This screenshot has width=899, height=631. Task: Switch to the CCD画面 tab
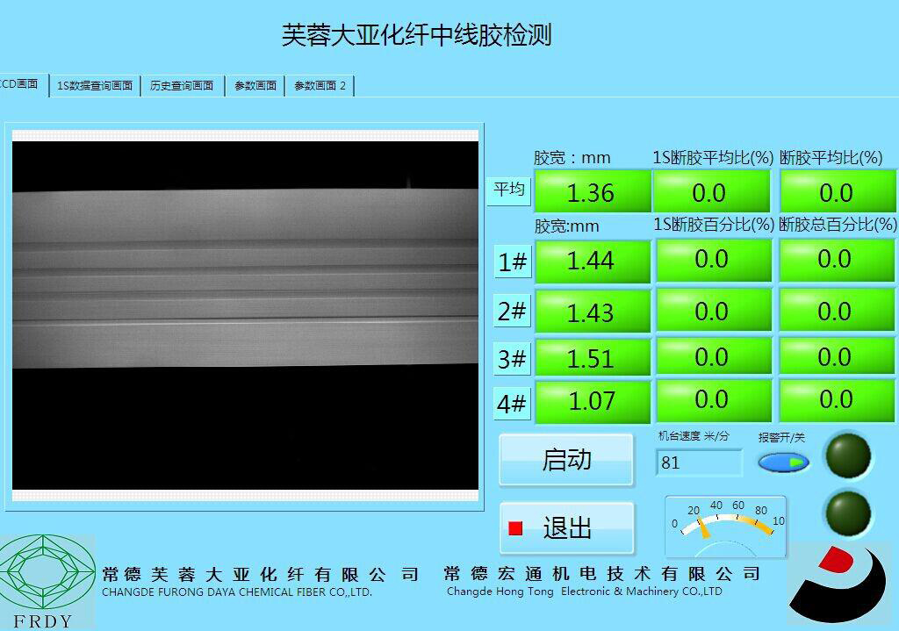click(x=21, y=84)
